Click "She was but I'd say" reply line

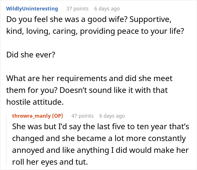(48, 126)
